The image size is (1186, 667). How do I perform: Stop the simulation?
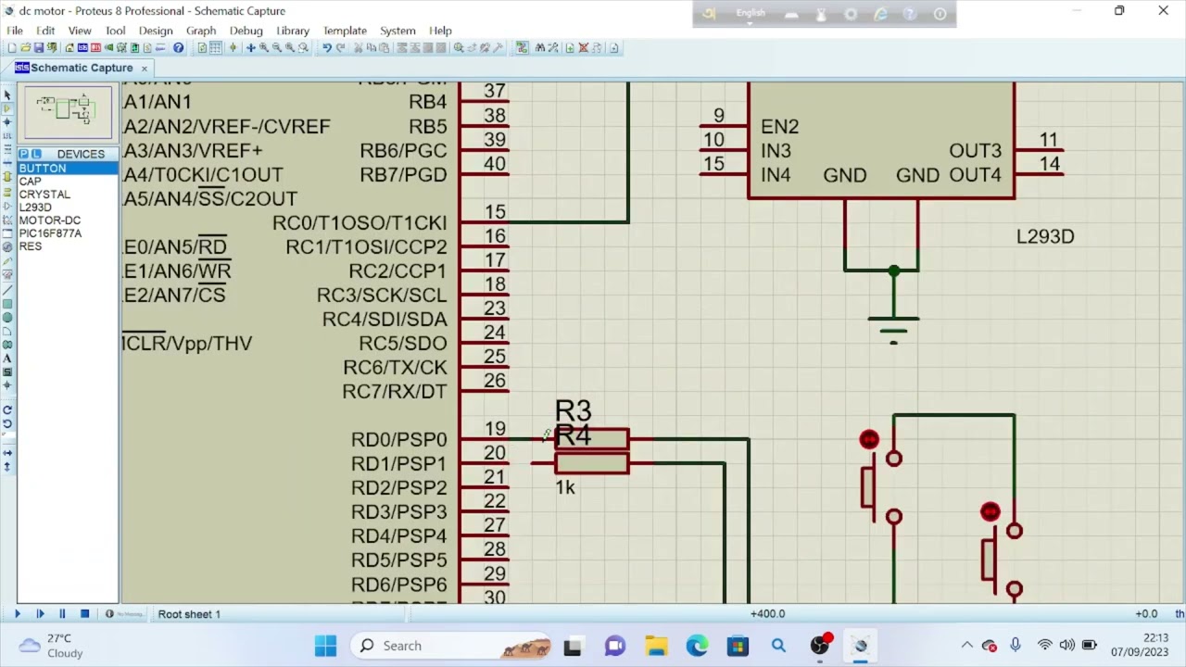pyautogui.click(x=84, y=613)
